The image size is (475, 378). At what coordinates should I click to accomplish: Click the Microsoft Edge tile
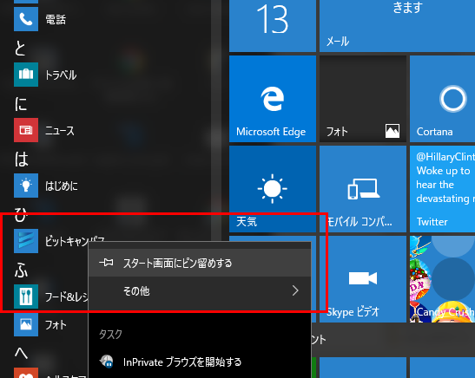pos(273,99)
